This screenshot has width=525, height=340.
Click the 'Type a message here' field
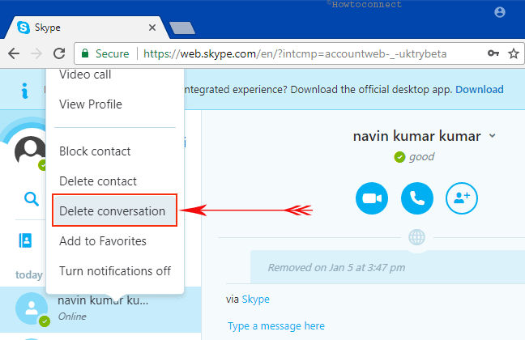coord(276,326)
